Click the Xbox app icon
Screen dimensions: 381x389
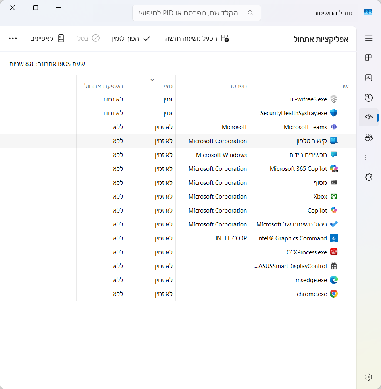pyautogui.click(x=334, y=196)
